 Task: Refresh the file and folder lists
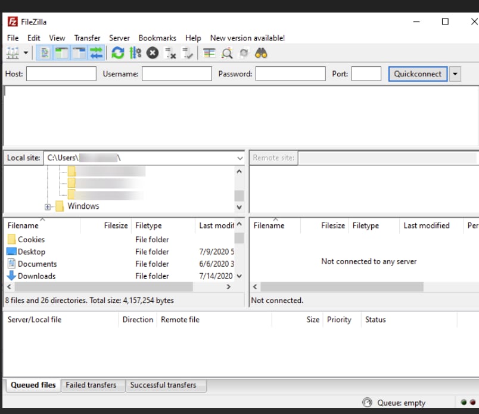coord(117,53)
